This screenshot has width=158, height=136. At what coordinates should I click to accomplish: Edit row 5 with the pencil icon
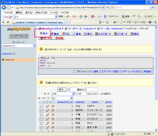(x=47, y=123)
